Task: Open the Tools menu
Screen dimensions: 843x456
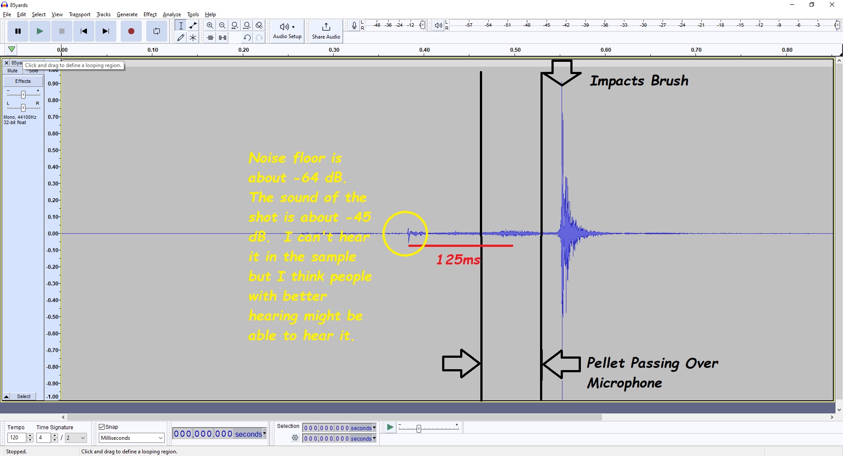Action: pos(193,14)
